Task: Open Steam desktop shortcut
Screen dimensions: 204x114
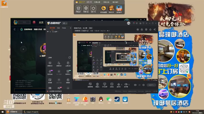Action: click(117, 100)
